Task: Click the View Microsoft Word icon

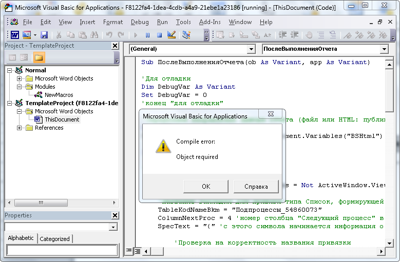Action: (x=15, y=35)
